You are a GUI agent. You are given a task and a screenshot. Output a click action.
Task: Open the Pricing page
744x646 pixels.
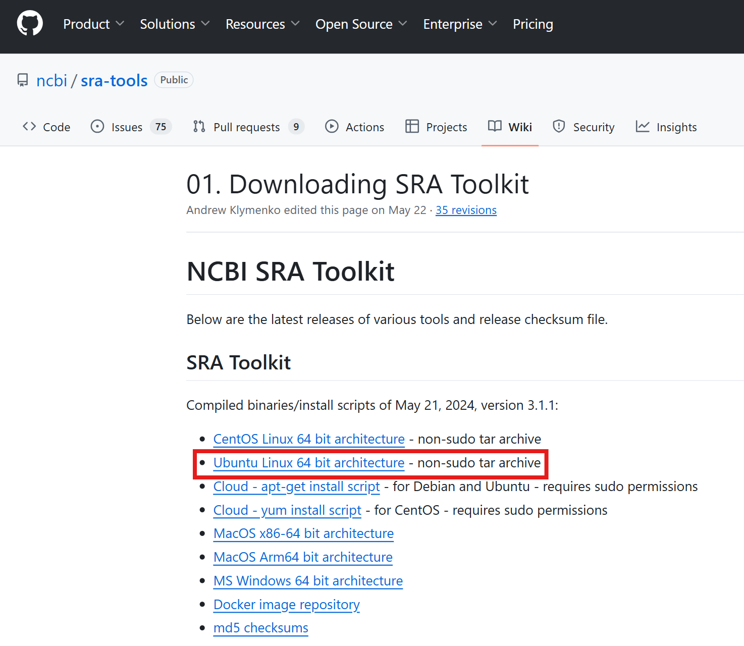(x=533, y=24)
